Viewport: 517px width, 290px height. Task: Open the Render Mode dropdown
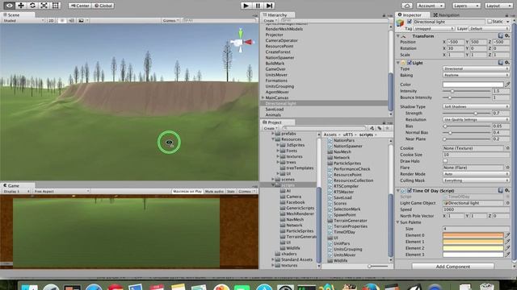coord(476,174)
